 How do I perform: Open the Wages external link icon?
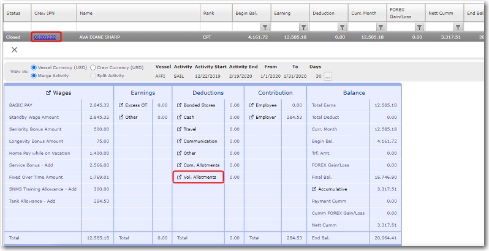coord(49,93)
